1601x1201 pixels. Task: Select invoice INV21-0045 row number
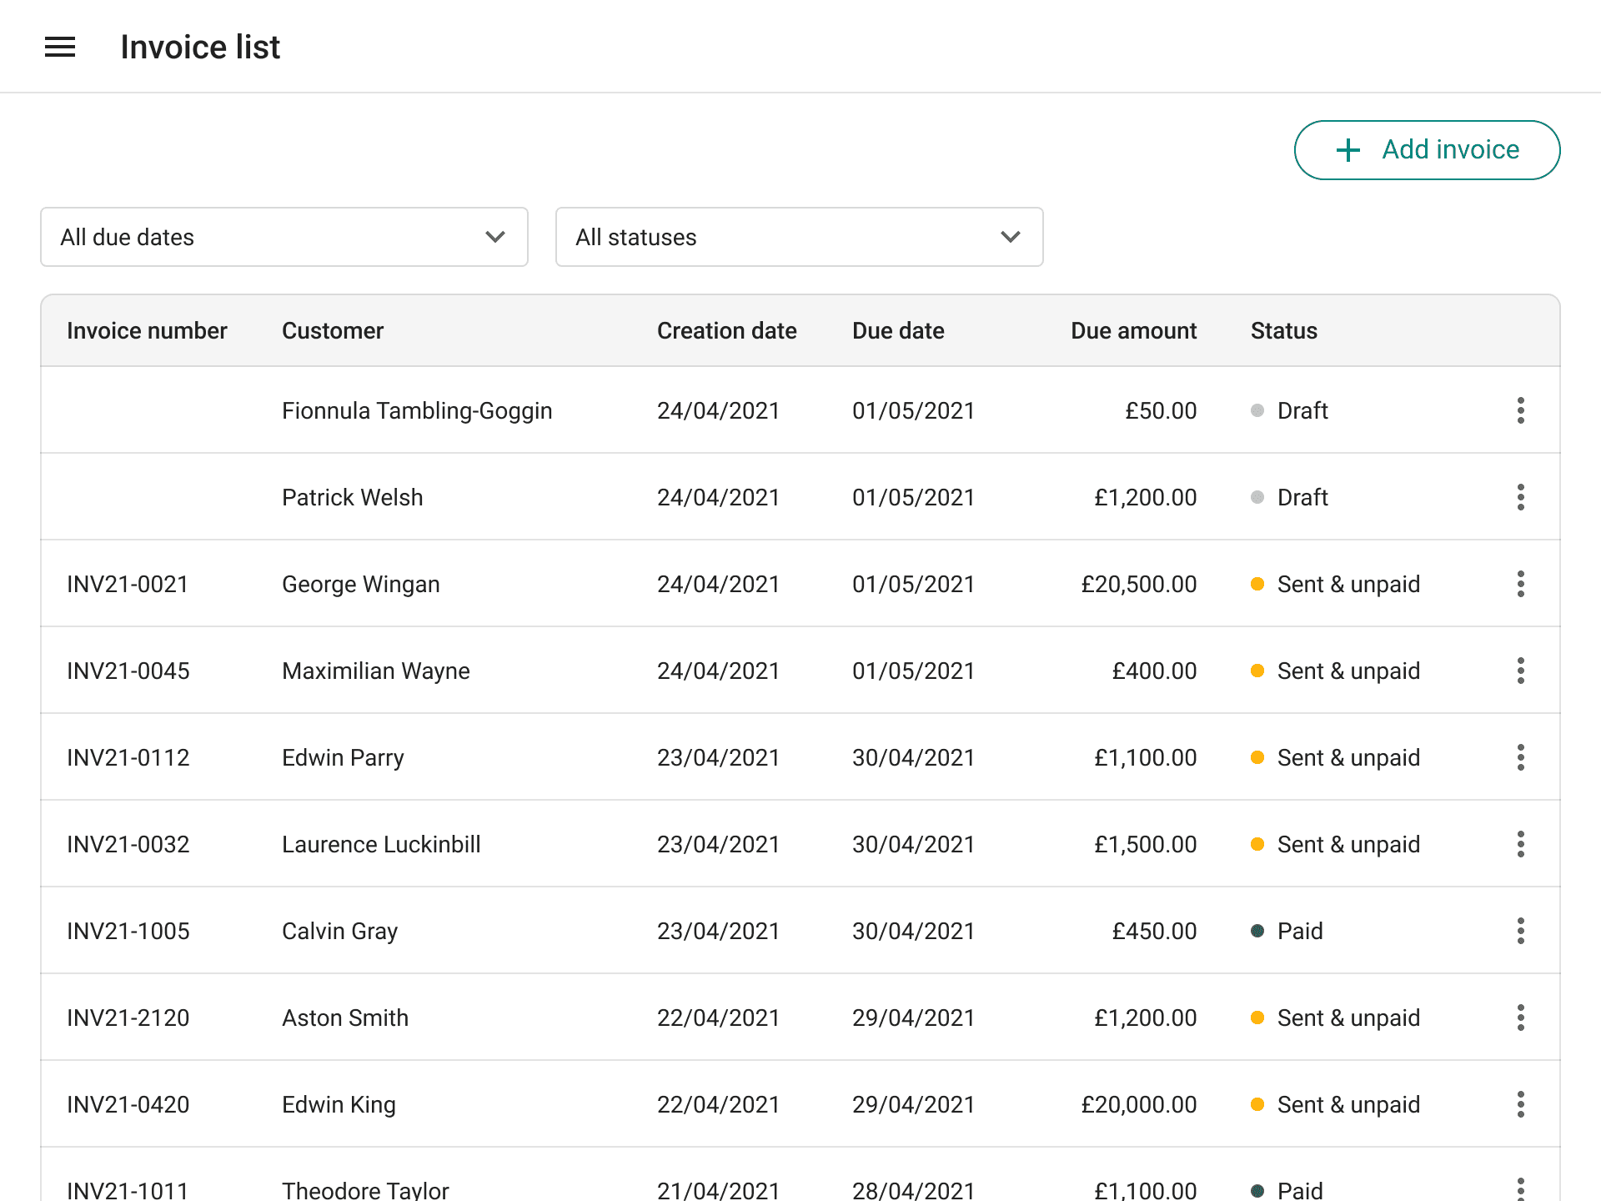click(128, 671)
